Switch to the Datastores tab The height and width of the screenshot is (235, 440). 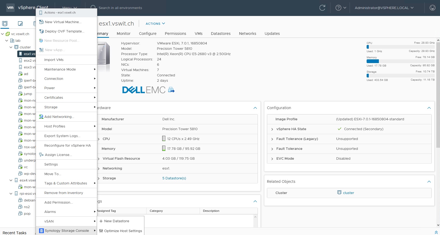coord(220,34)
